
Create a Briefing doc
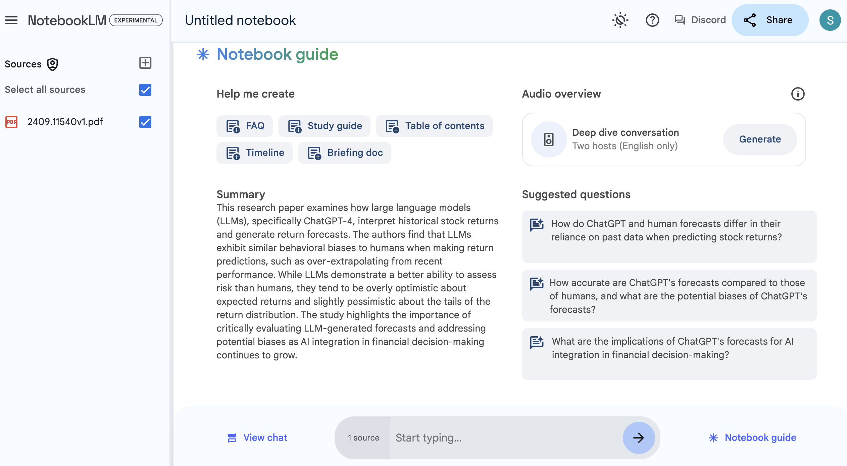pyautogui.click(x=345, y=153)
